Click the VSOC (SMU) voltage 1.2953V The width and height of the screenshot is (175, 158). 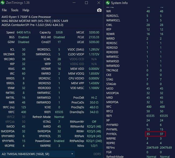point(94,49)
